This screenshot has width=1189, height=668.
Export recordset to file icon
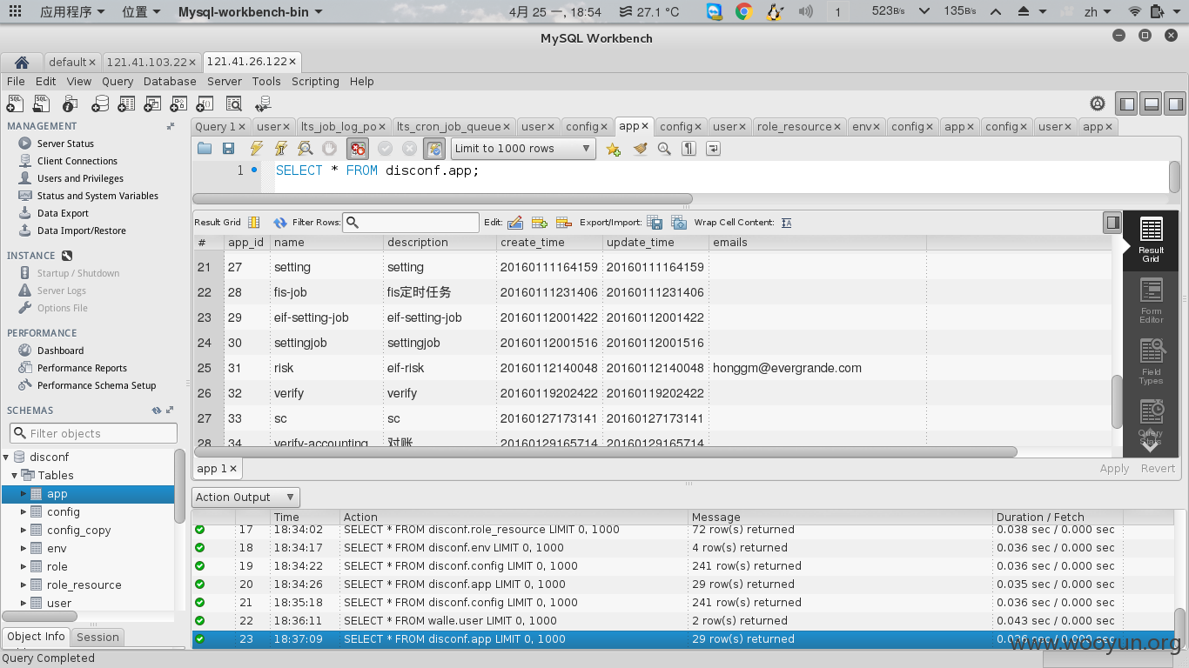[655, 223]
